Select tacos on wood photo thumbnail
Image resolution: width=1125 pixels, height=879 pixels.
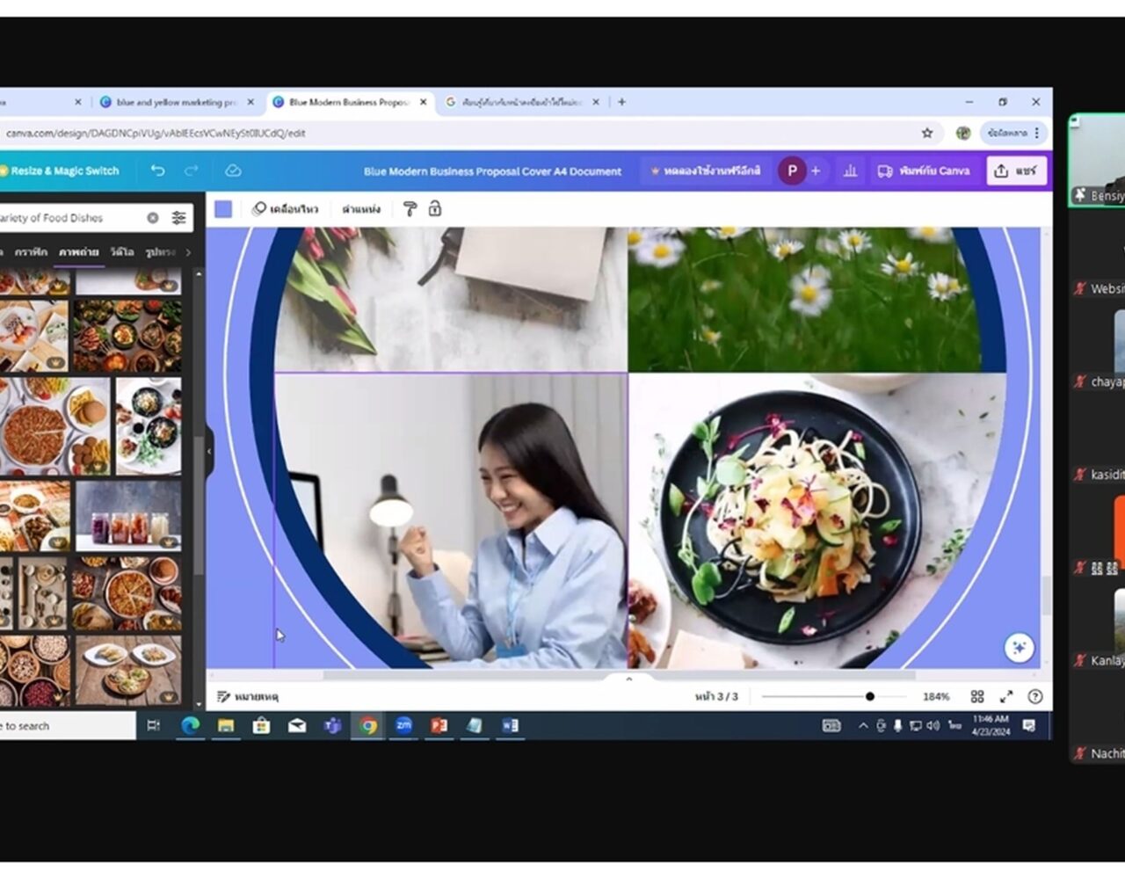click(128, 670)
